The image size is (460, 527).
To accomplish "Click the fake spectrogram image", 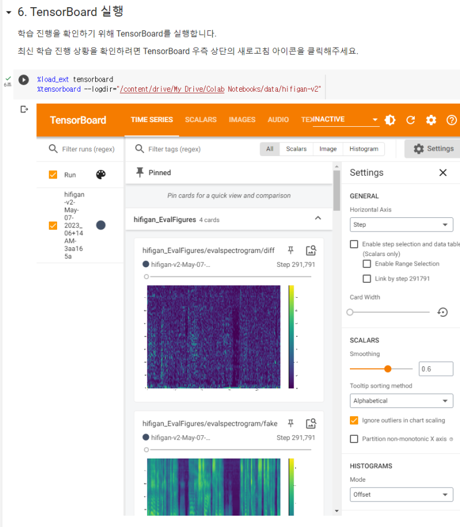I will pos(214,487).
